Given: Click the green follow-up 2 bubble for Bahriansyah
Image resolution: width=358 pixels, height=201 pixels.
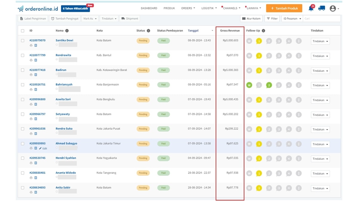Looking at the screenshot, I should coord(269,85).
